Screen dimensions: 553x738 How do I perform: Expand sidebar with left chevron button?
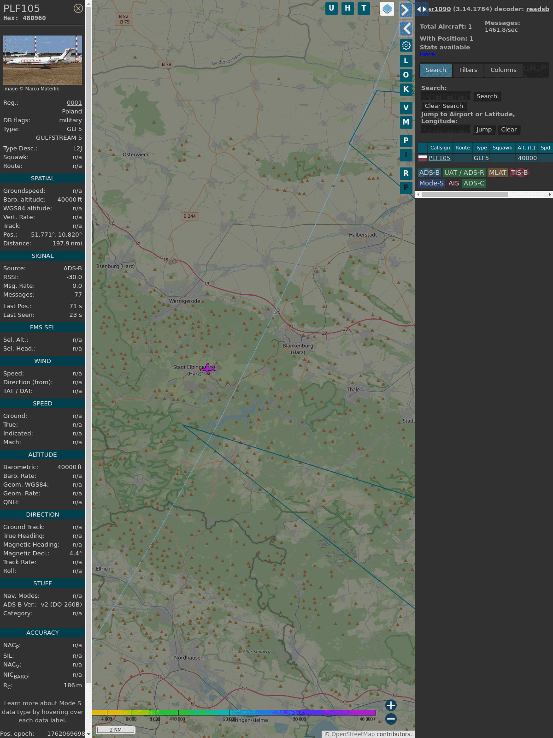point(406,29)
